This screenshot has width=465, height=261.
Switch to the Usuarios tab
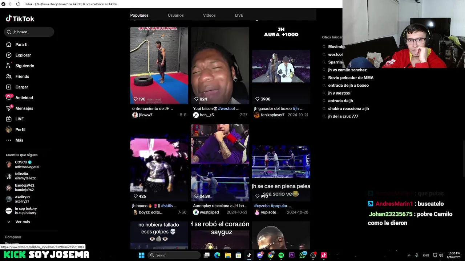176,15
